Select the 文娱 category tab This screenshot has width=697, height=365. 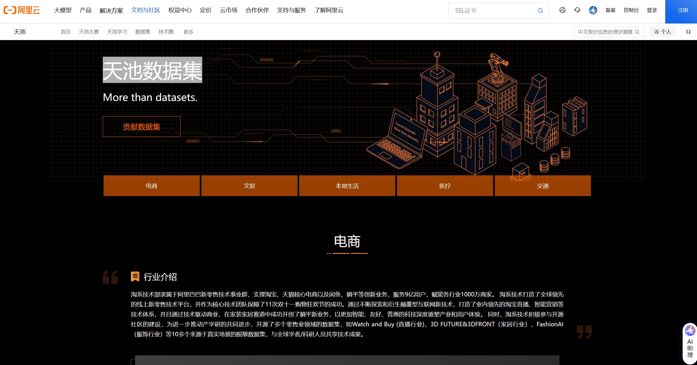click(x=249, y=186)
